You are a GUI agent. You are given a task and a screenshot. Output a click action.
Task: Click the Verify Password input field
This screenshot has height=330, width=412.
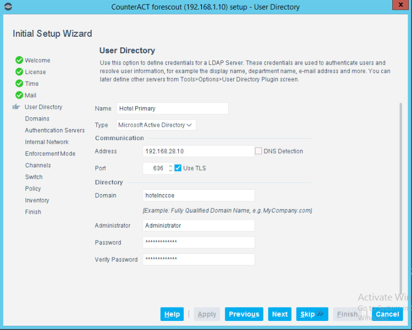pyautogui.click(x=199, y=259)
